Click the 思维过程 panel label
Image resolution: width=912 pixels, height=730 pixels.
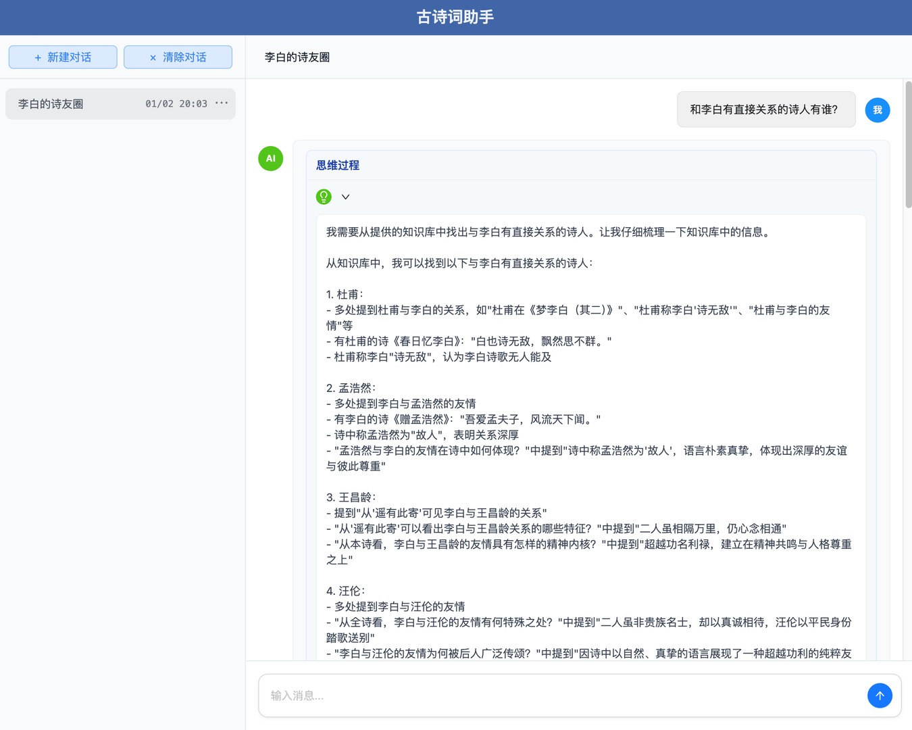coord(336,165)
